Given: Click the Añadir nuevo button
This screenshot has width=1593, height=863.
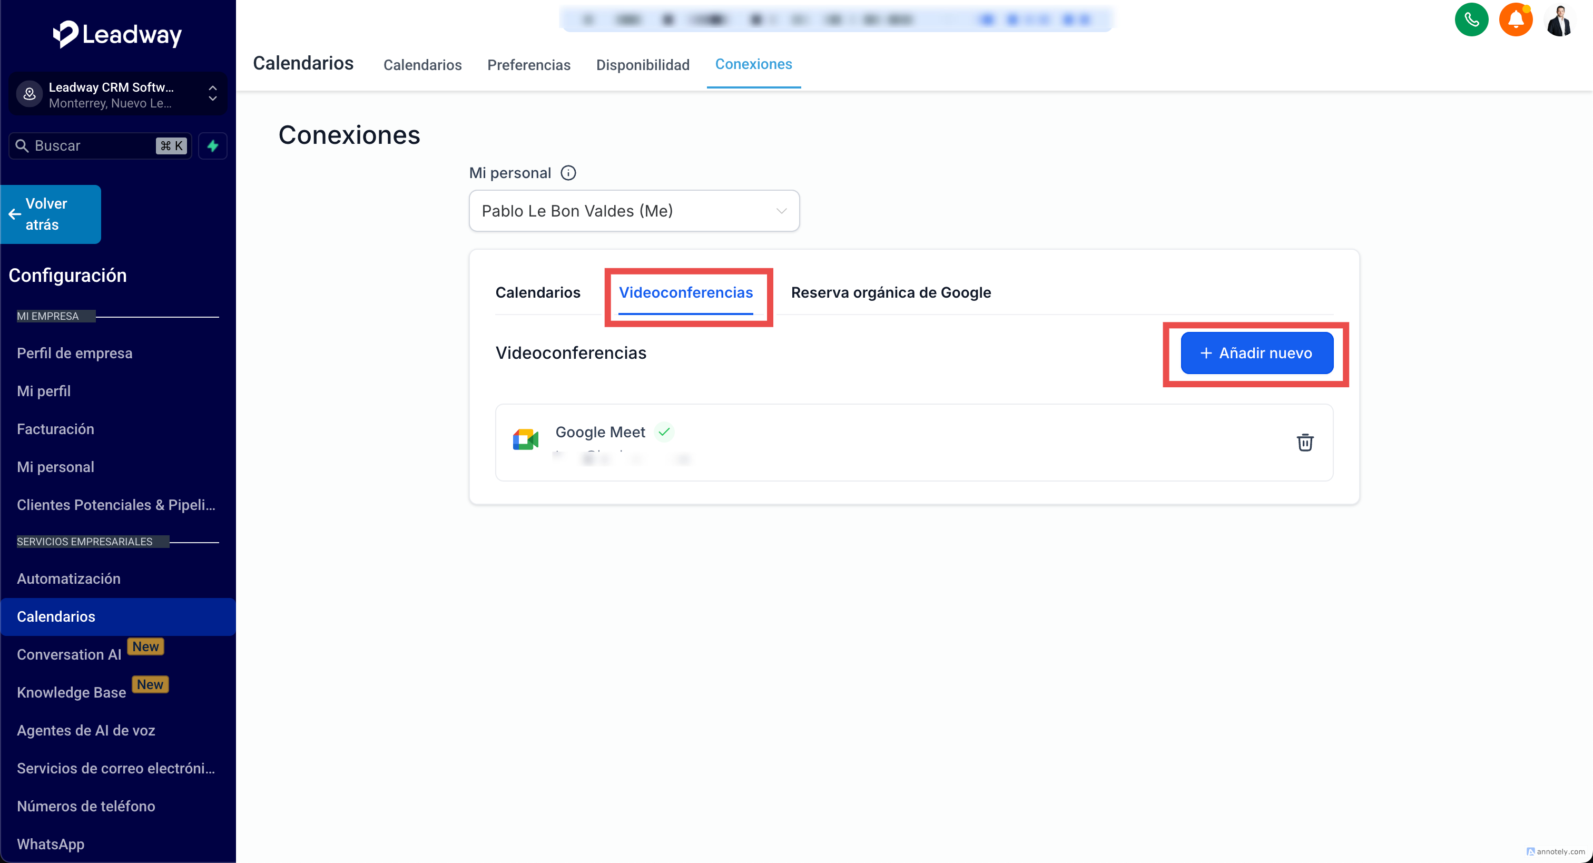Looking at the screenshot, I should point(1256,353).
